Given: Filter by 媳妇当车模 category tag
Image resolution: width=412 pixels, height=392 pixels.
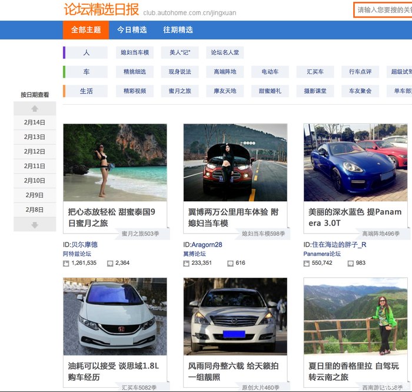Looking at the screenshot, I should coord(135,53).
